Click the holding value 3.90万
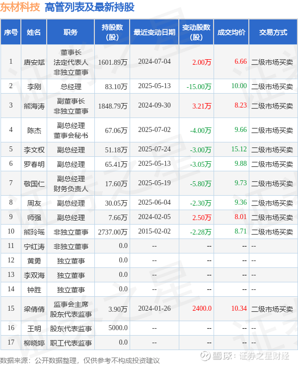 point(118,309)
